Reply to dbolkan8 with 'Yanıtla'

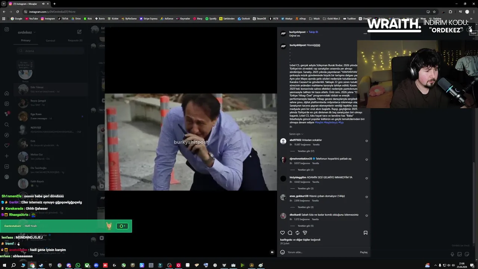[316, 219]
